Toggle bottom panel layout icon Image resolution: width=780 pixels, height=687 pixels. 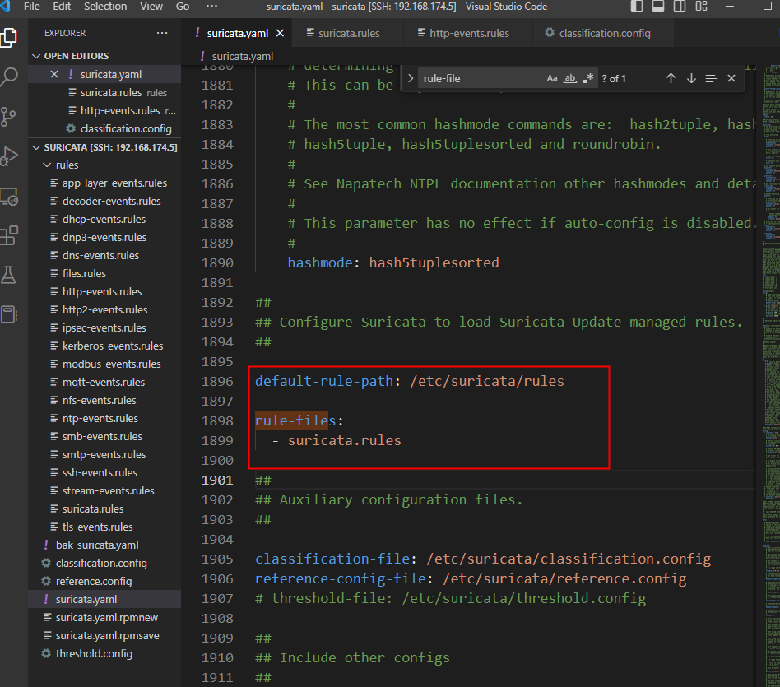tap(658, 7)
